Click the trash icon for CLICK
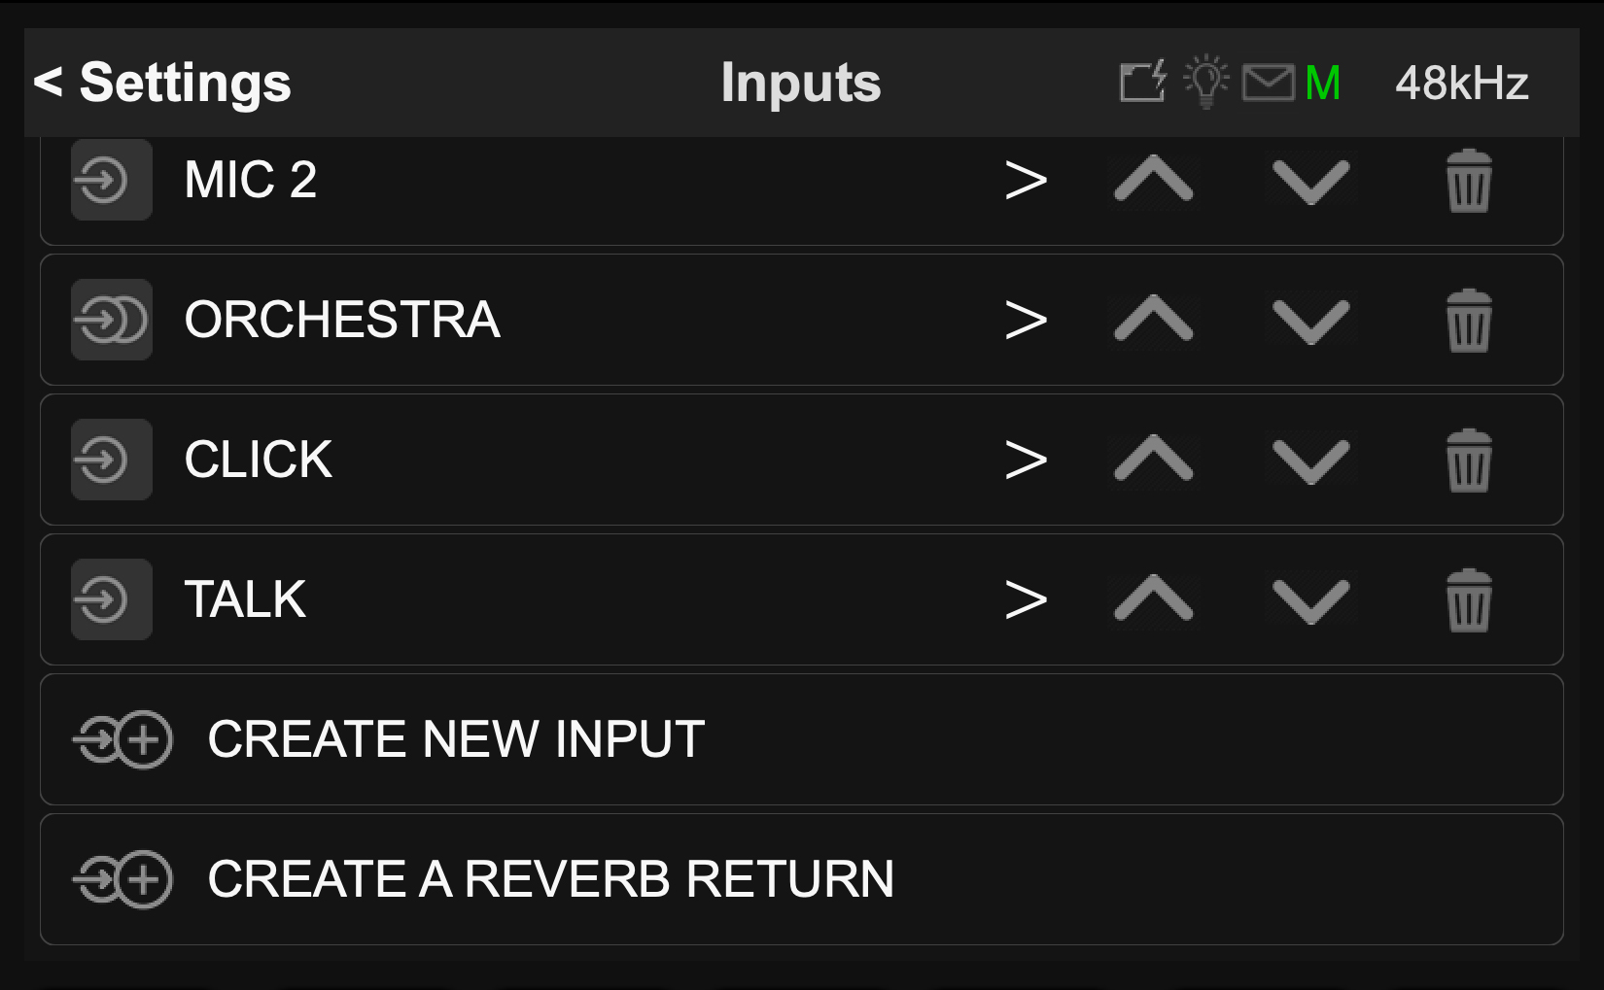Image resolution: width=1604 pixels, height=990 pixels. [x=1468, y=461]
